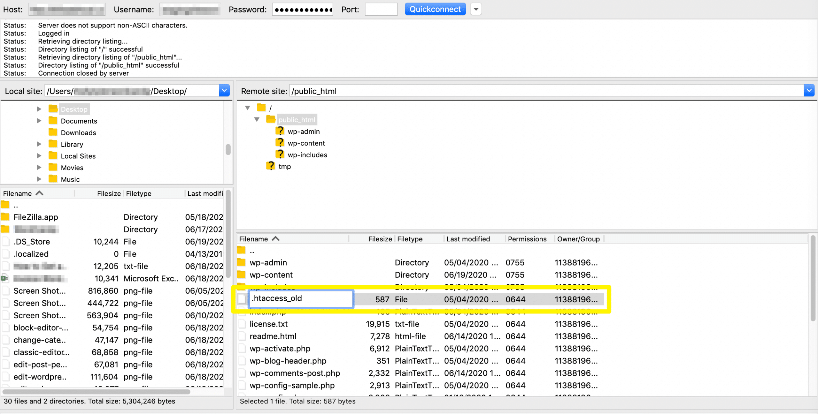Select the Downloads folder icon
Viewport: 818px width, 414px height.
click(x=53, y=132)
